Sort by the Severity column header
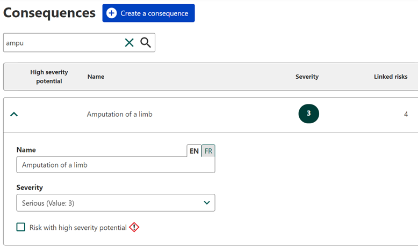This screenshot has height=248, width=418. pos(307,77)
